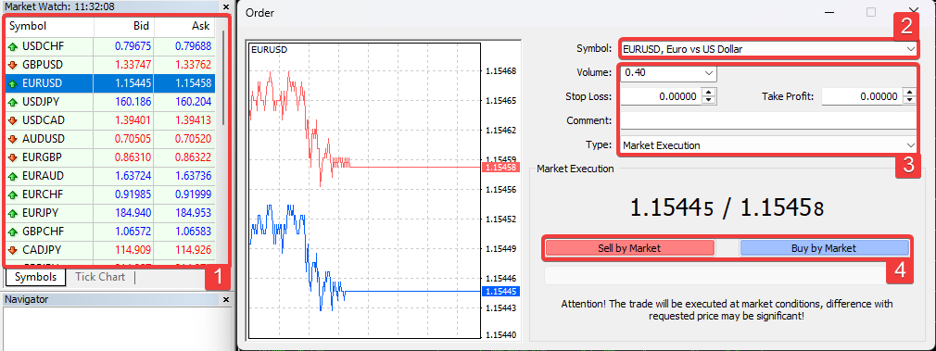Viewport: 936px width, 351px height.
Task: Click USDJPY bid price 160.186
Action: coord(134,102)
